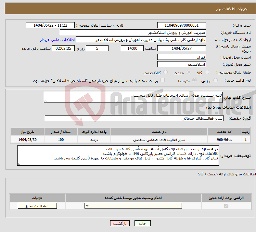
Task: Click the need number field 1104090970000051
Action: point(181,25)
